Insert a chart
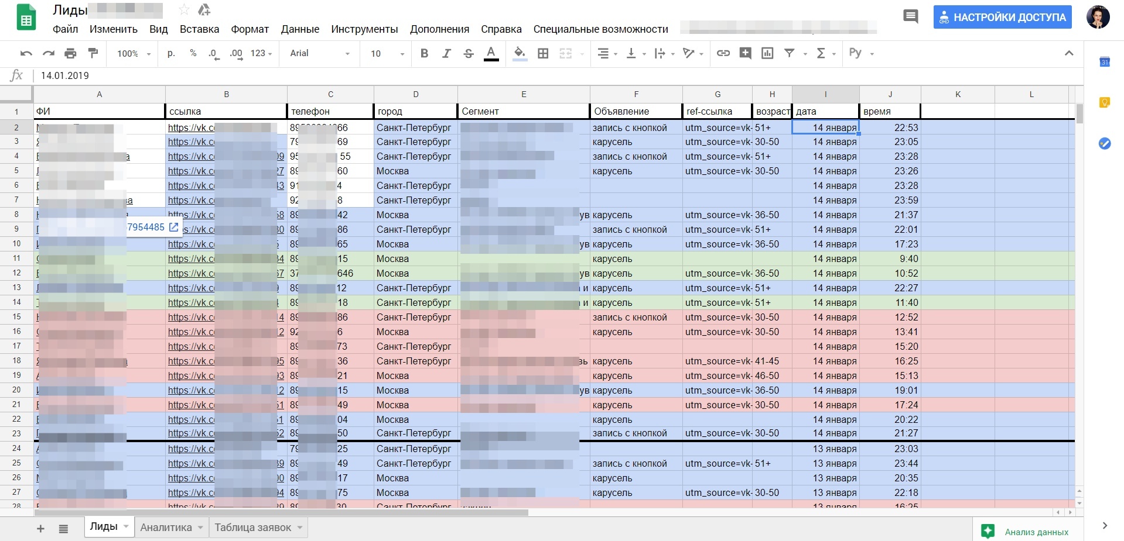The height and width of the screenshot is (541, 1124). 767,53
